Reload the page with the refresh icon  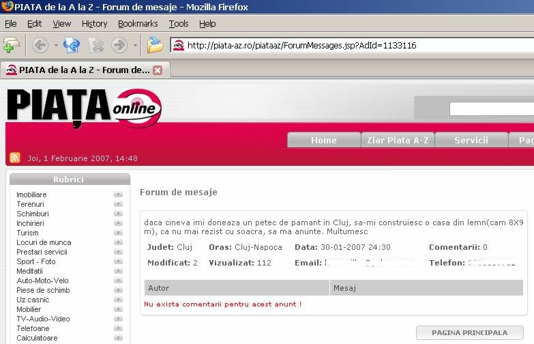click(71, 46)
